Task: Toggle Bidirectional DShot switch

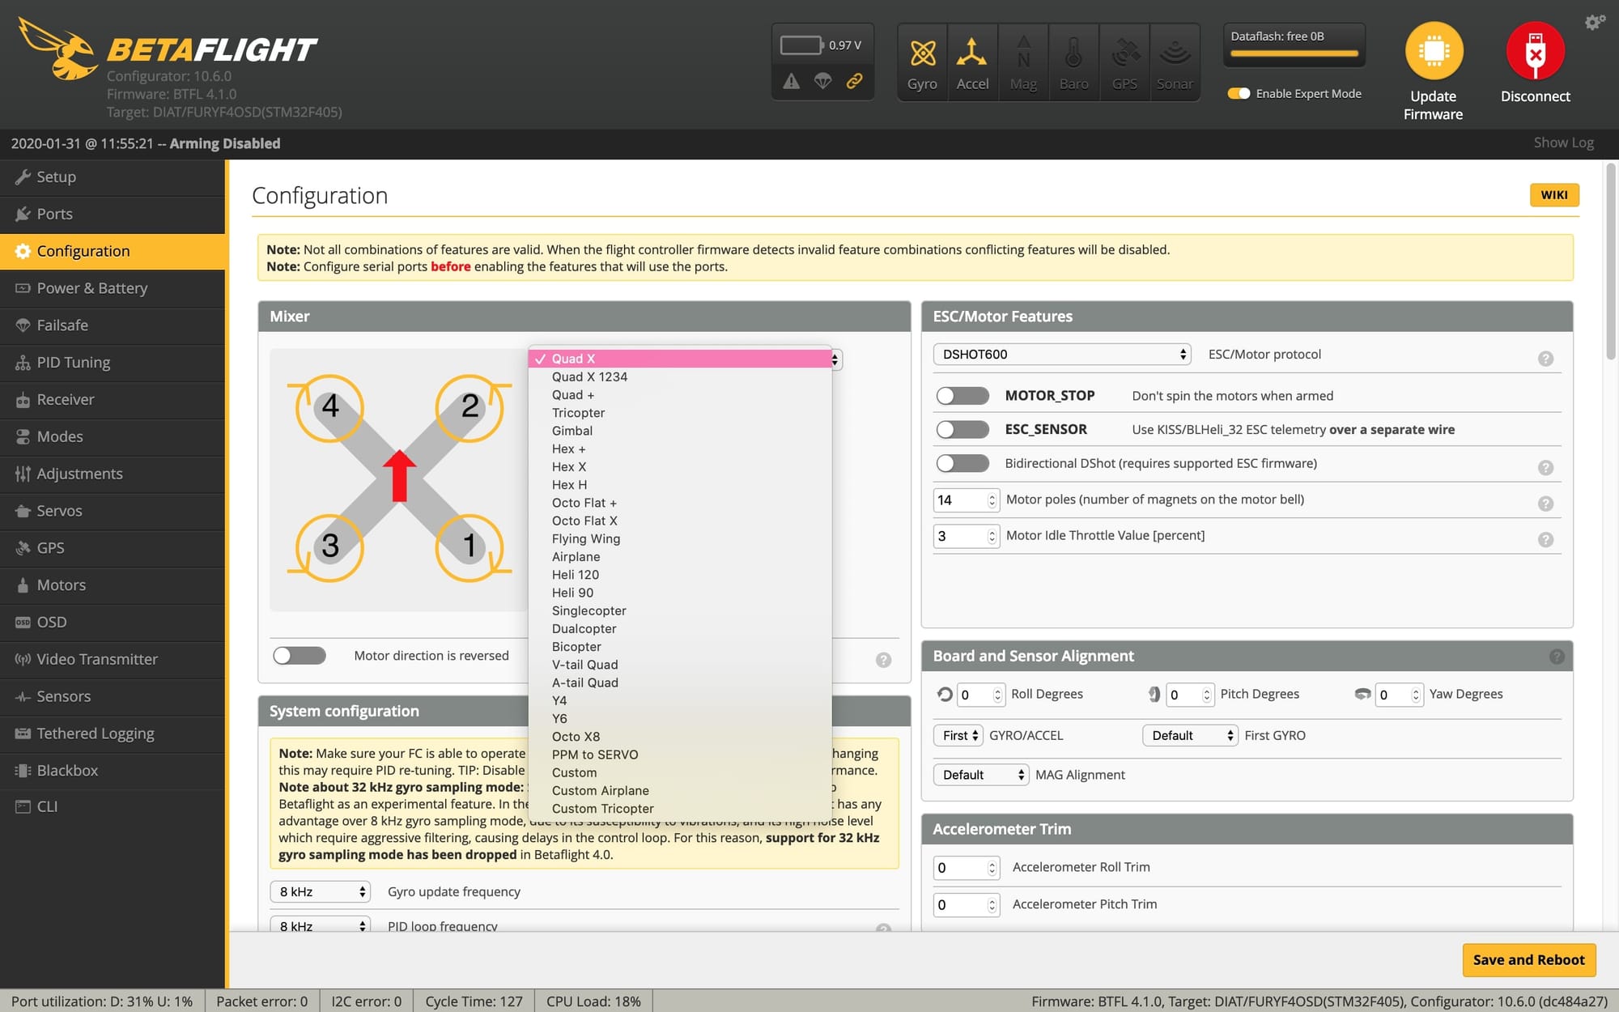Action: point(962,463)
